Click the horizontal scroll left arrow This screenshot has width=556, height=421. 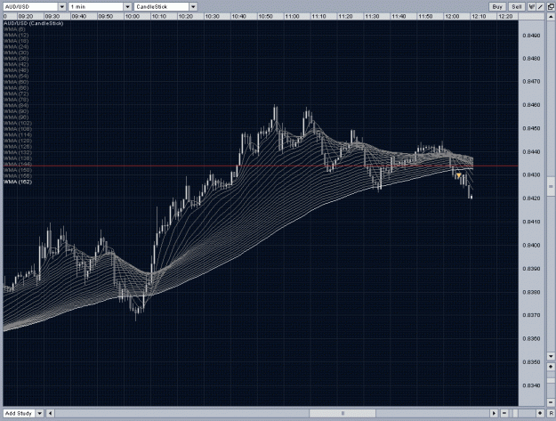[51, 413]
